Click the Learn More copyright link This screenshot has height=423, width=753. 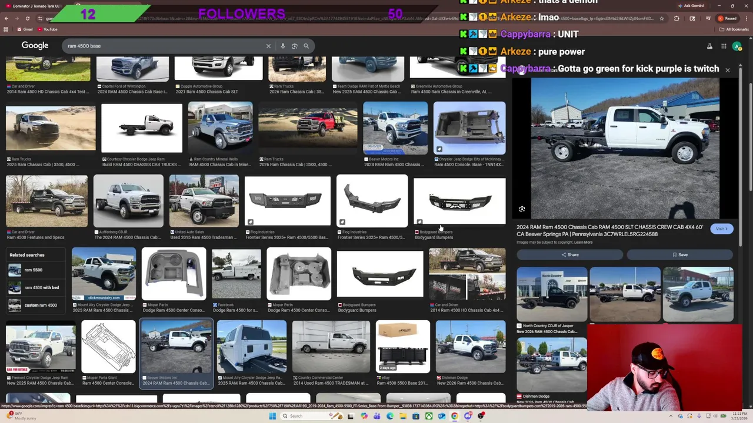tap(583, 242)
